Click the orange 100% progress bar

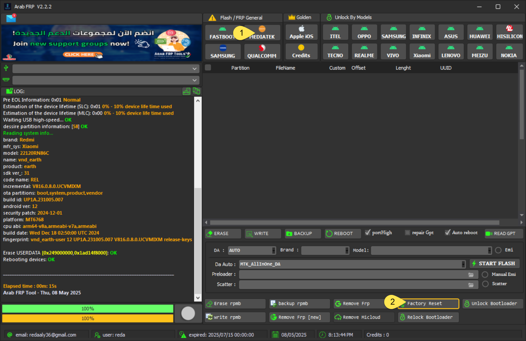tap(88, 318)
